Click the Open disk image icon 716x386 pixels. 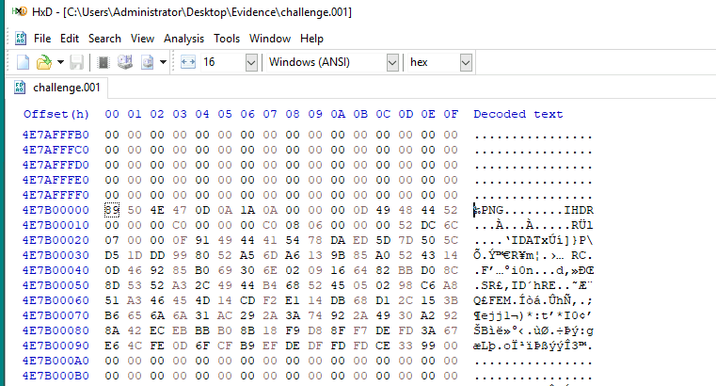(x=147, y=62)
